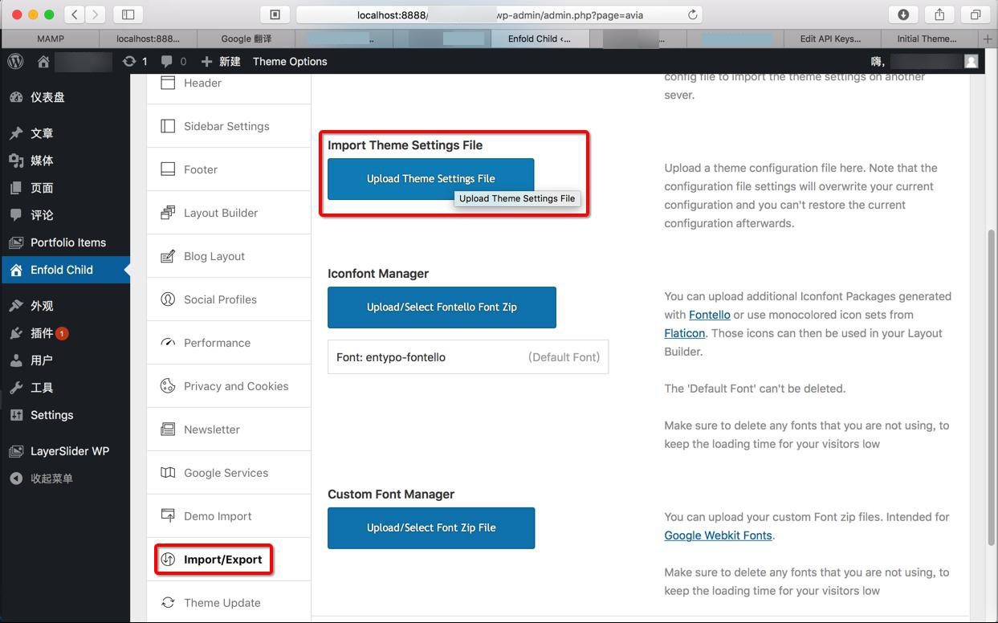Select the Social Profiles icon
The height and width of the screenshot is (623, 998).
click(x=168, y=299)
